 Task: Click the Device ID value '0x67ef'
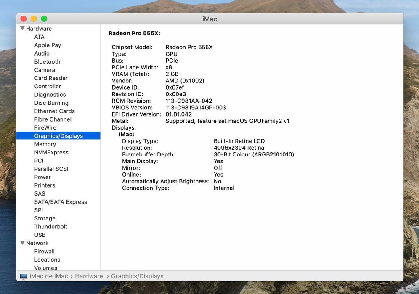[x=175, y=87]
